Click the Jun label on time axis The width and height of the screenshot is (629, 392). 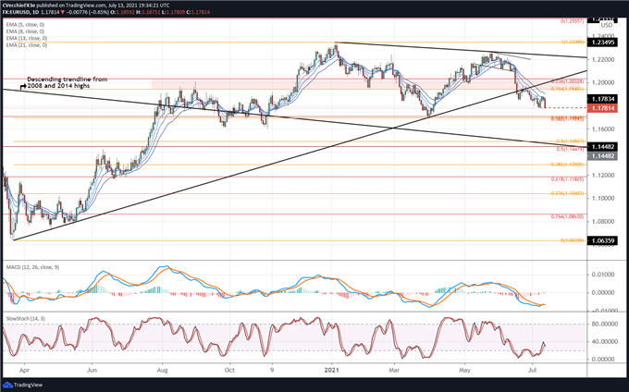pyautogui.click(x=92, y=370)
